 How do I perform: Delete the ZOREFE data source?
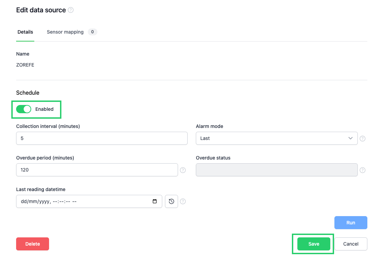32,244
